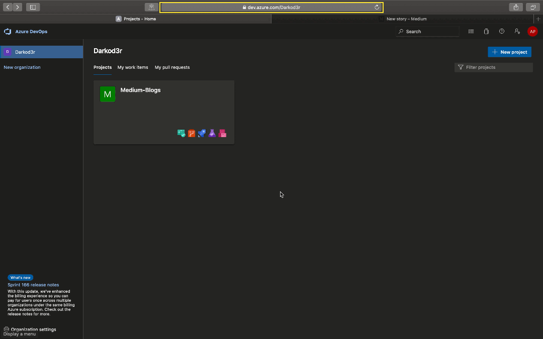Image resolution: width=543 pixels, height=339 pixels.
Task: Open the User settings icon
Action: tap(517, 32)
